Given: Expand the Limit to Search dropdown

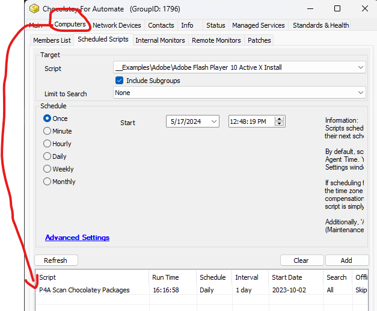Looking at the screenshot, I should [x=360, y=93].
